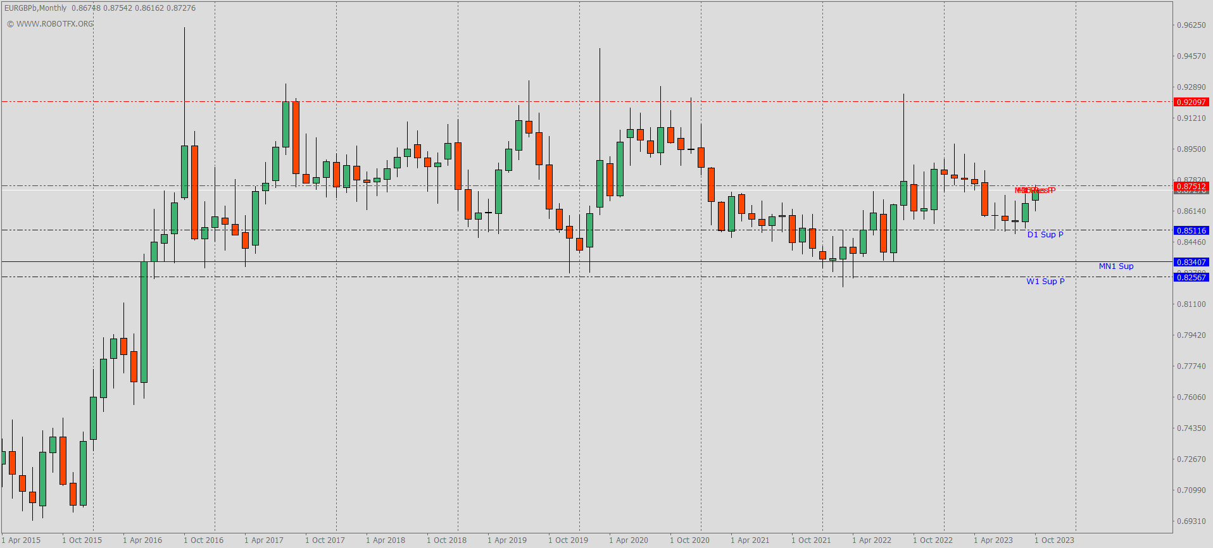Click the EURGBPb,Monthly chart title text

tap(35, 8)
